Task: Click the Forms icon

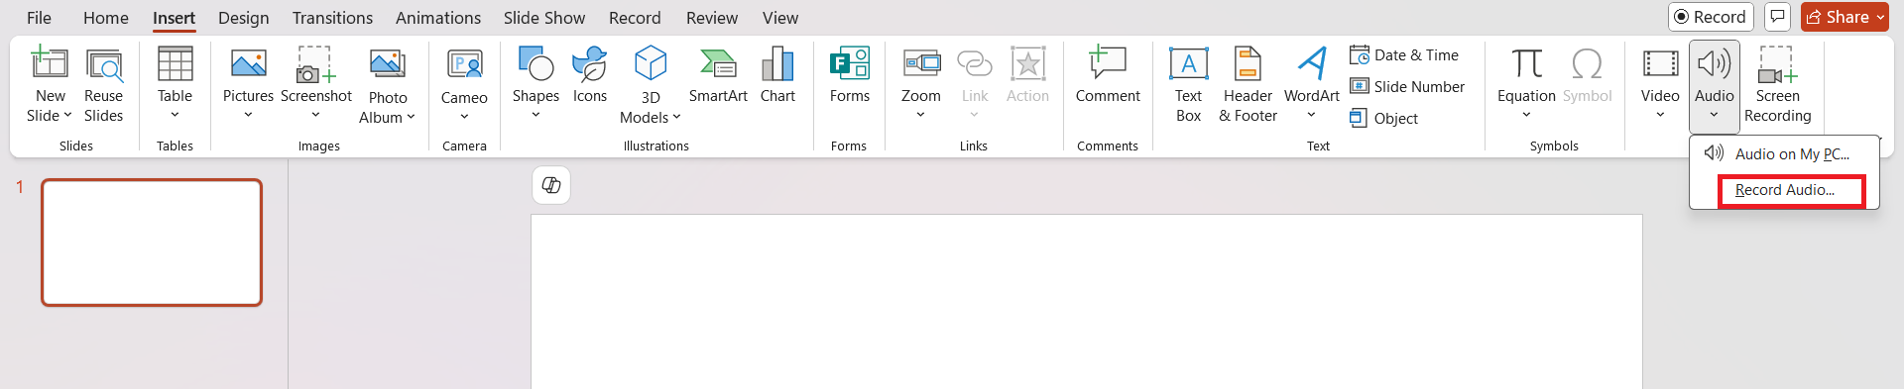Action: click(850, 63)
